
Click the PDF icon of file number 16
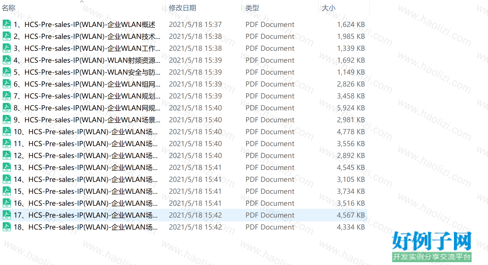click(7, 203)
